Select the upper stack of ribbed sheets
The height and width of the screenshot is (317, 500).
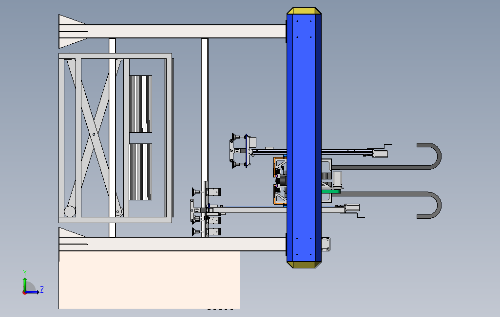tap(141, 104)
